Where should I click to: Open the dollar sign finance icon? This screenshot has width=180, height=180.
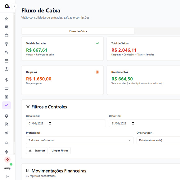coord(7,80)
